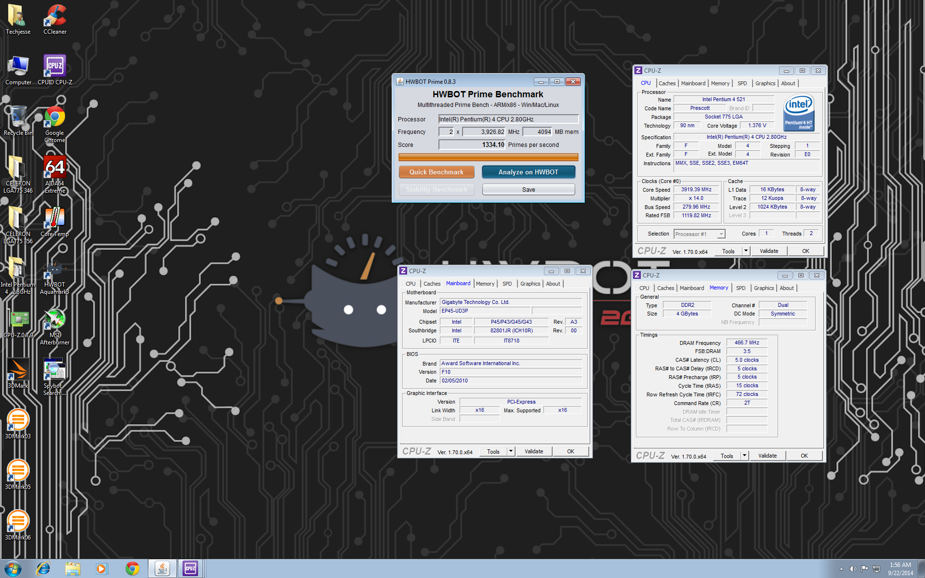Click the Score field 1334.10
Viewport: 925px width, 578px height.
pos(472,144)
